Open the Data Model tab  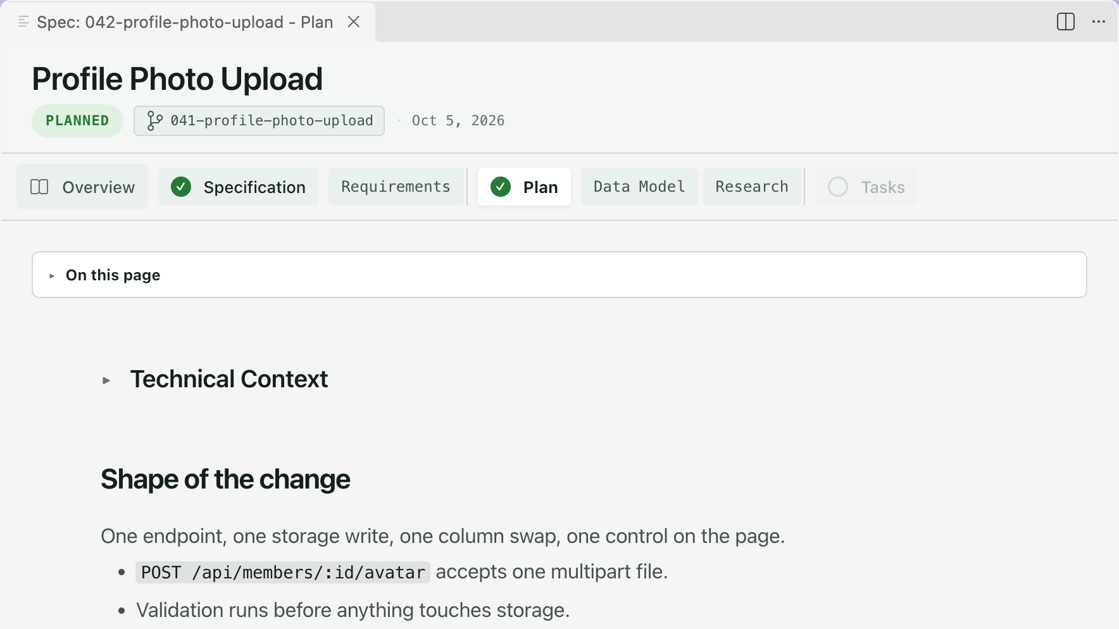click(639, 187)
